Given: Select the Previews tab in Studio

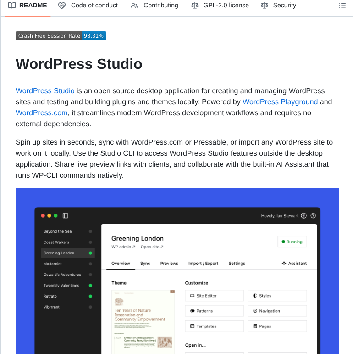Looking at the screenshot, I should (169, 263).
